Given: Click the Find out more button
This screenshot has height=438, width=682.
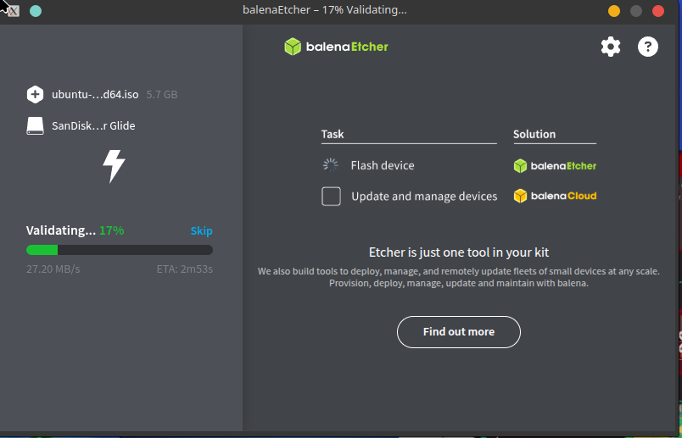Looking at the screenshot, I should [x=458, y=332].
